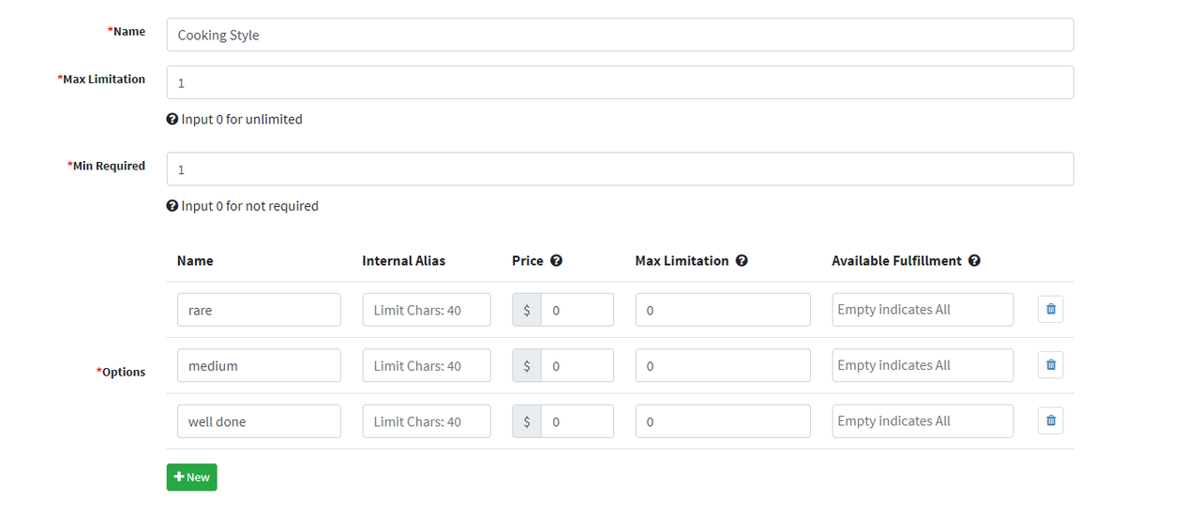Edit the 'well done' option name field

(x=259, y=421)
